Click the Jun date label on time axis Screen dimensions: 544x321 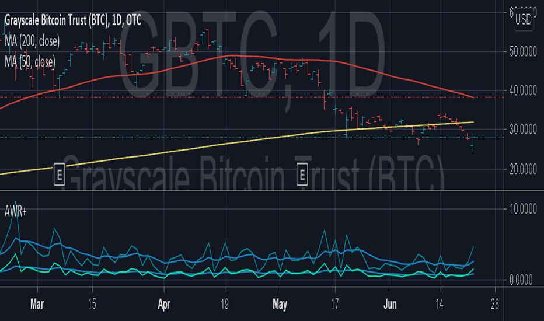click(x=390, y=304)
